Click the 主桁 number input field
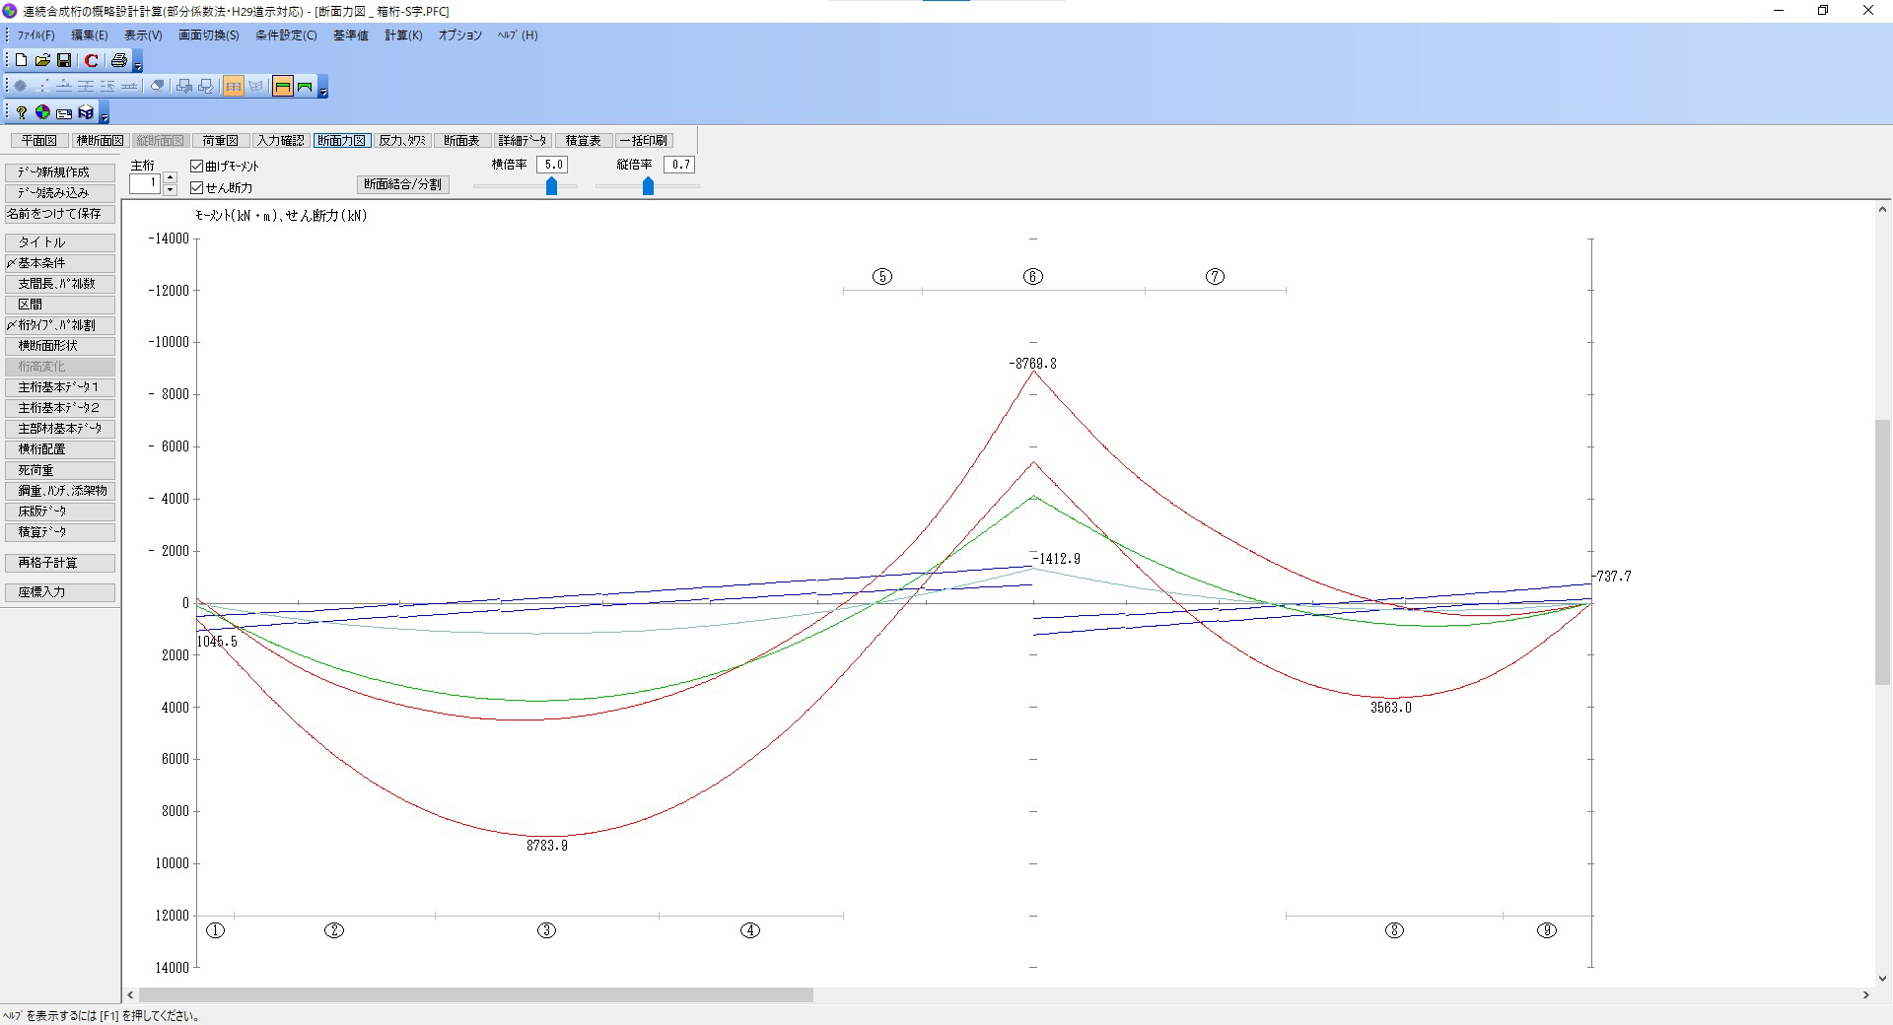 pos(145,183)
